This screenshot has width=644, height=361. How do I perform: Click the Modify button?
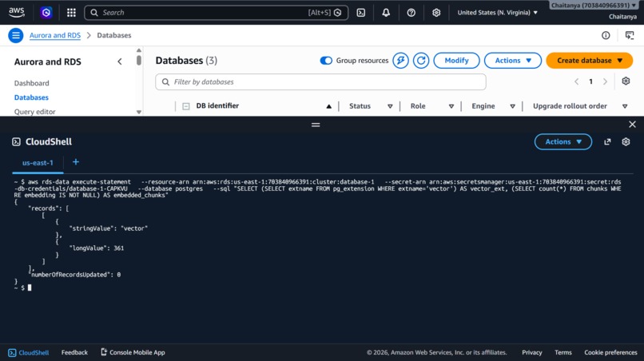coord(456,61)
